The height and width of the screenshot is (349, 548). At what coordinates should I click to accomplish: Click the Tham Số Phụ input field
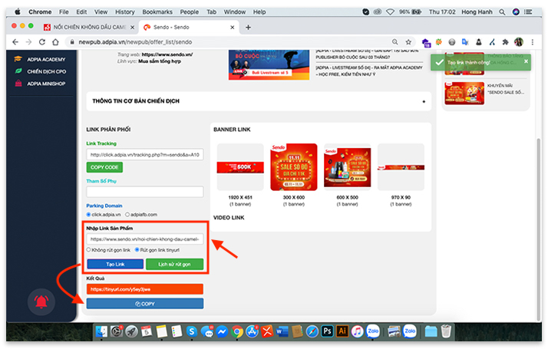tap(145, 192)
